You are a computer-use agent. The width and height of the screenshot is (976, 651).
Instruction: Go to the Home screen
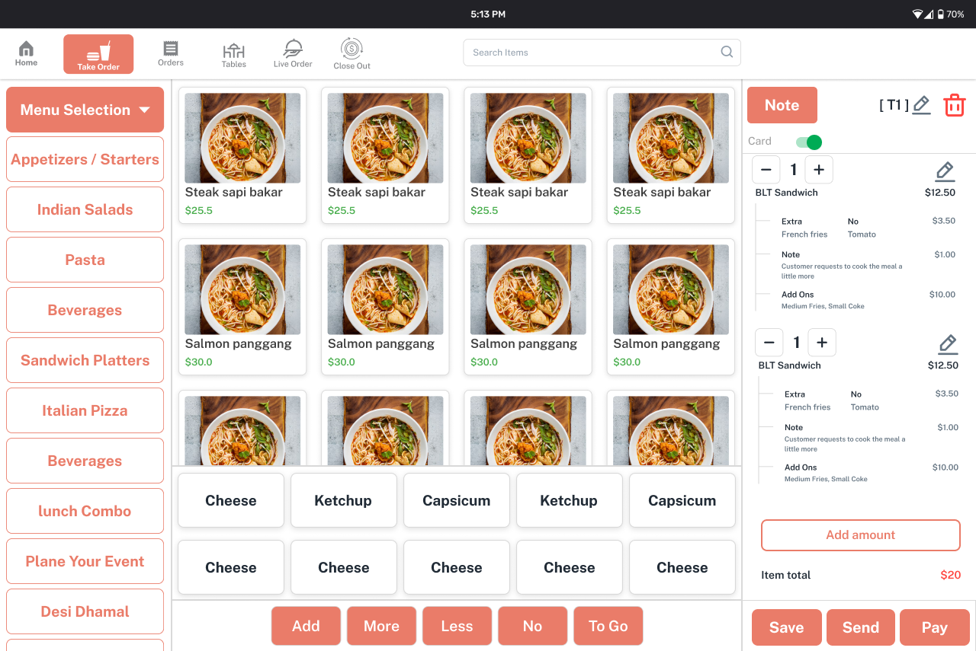click(26, 53)
